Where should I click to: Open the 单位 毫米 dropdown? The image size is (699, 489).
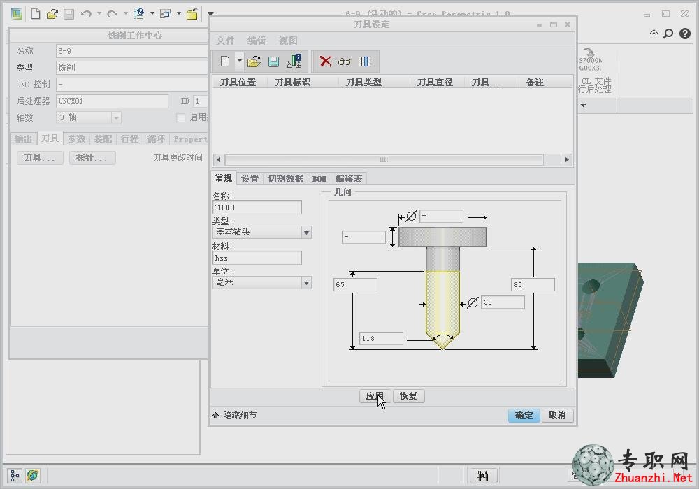(306, 283)
